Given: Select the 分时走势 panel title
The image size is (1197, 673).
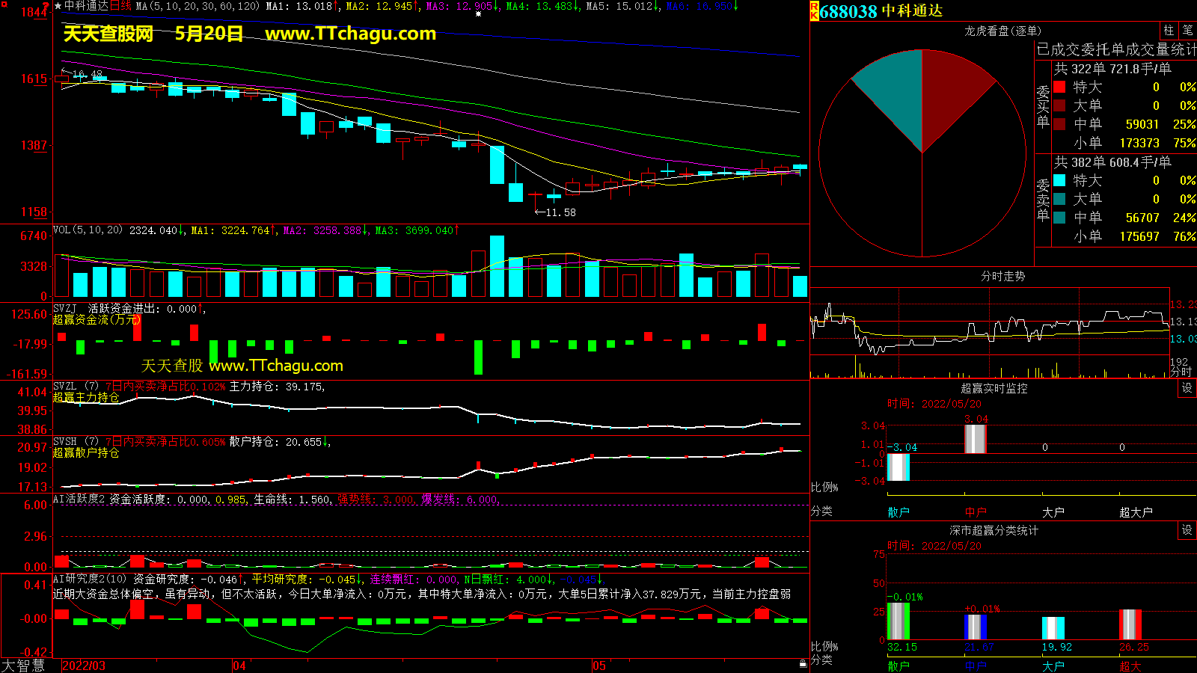Looking at the screenshot, I should click(1002, 276).
